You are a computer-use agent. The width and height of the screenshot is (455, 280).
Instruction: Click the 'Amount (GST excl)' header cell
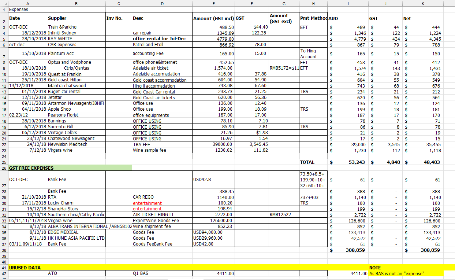click(x=284, y=18)
